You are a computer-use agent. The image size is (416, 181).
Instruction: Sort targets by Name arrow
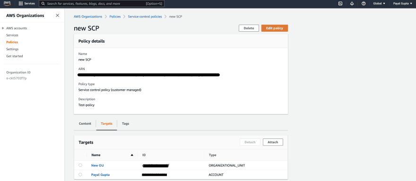click(x=132, y=155)
